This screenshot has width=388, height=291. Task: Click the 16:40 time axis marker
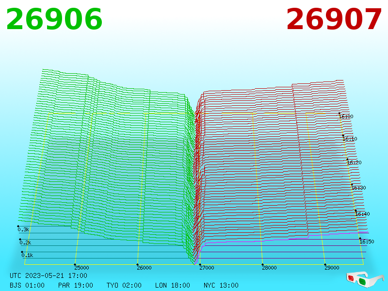362,214
